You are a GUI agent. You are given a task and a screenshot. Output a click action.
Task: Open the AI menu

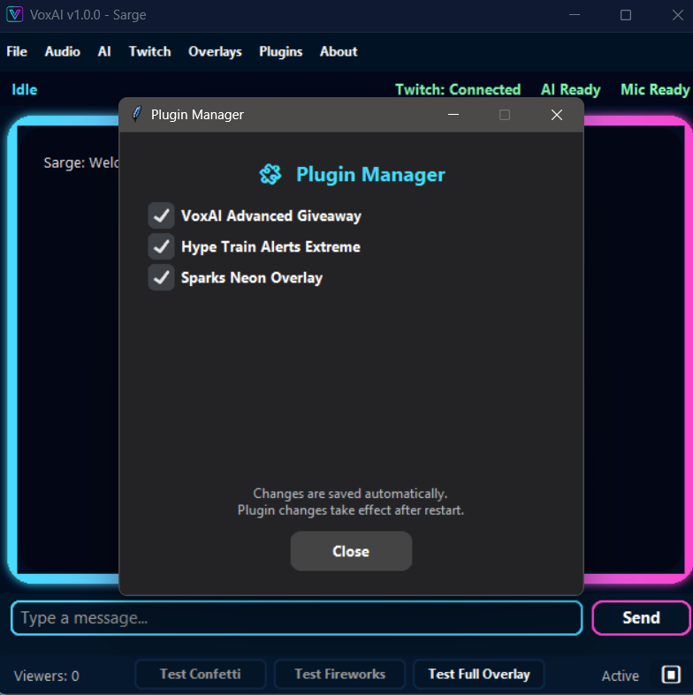point(104,51)
